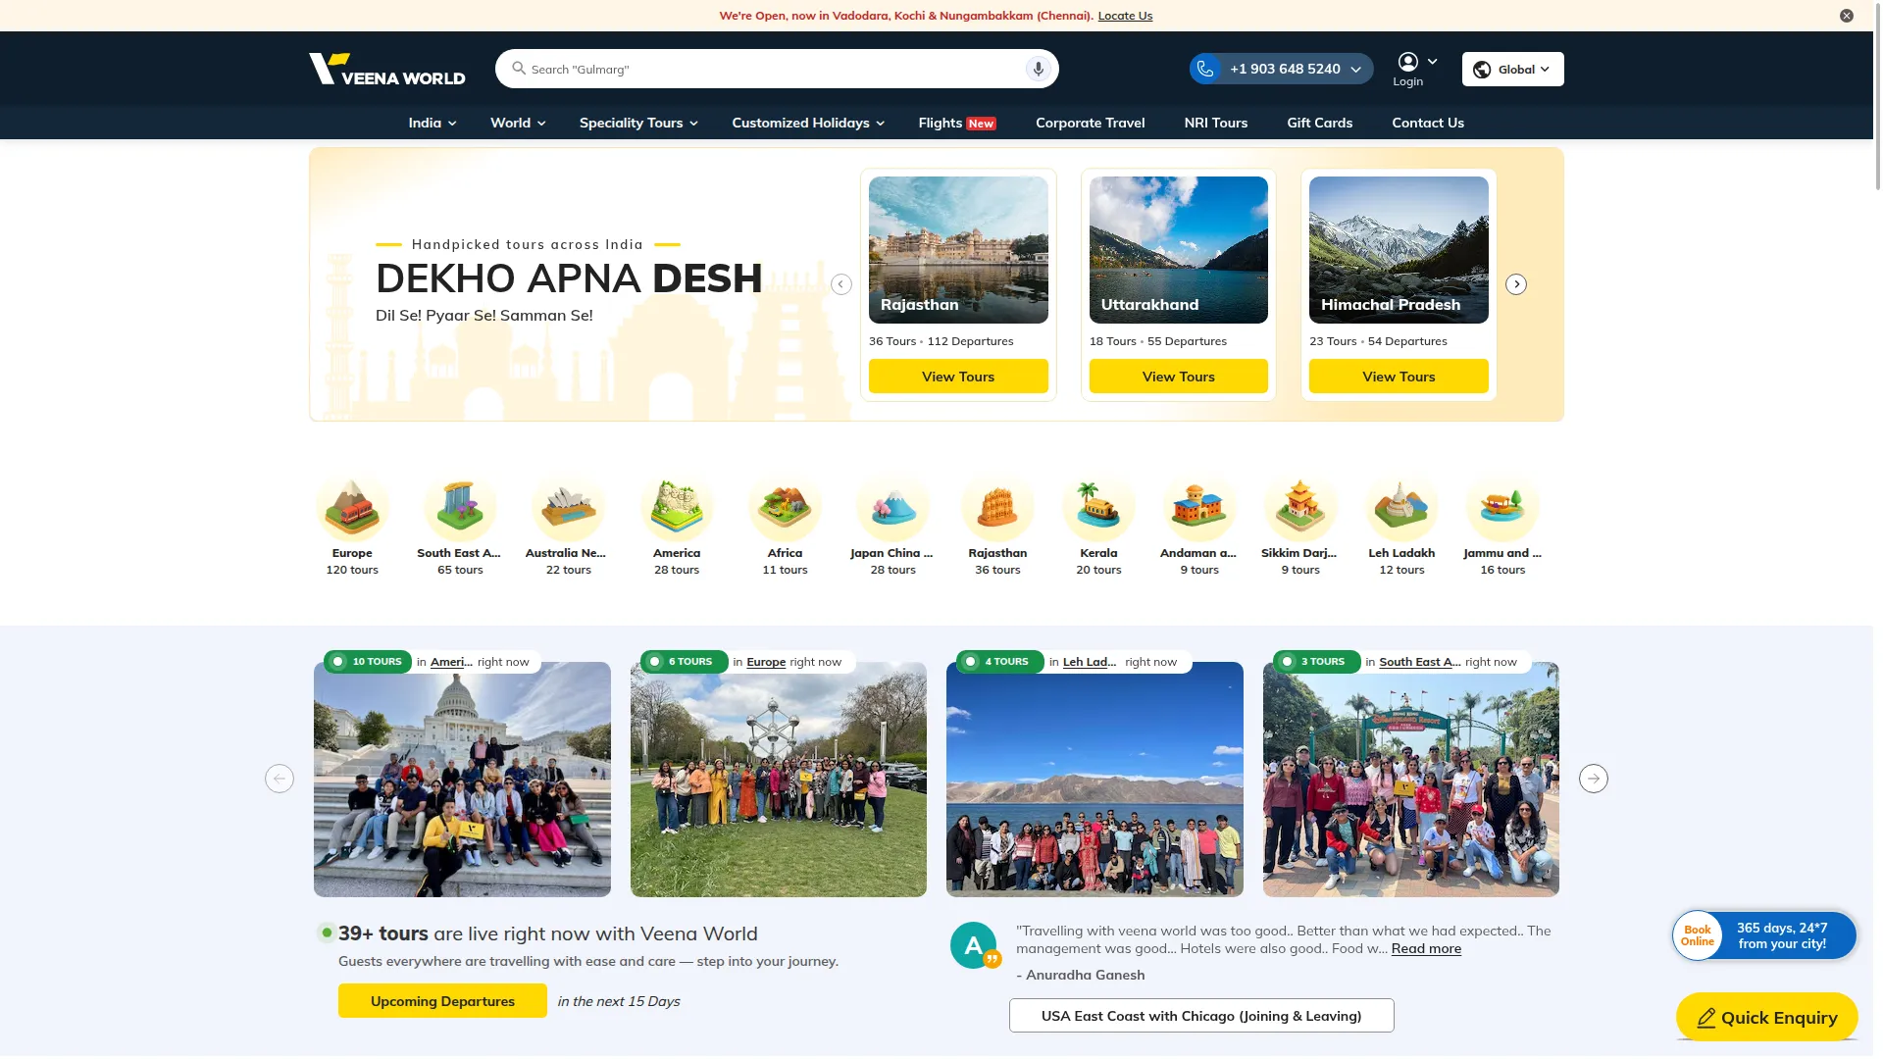Open the Global region dropdown
This screenshot has width=1883, height=1059.
(x=1513, y=69)
